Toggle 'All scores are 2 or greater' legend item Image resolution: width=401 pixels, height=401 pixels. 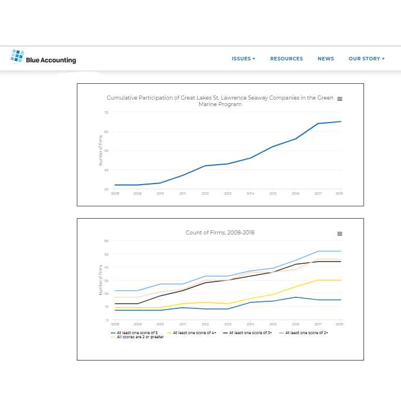[x=140, y=337]
